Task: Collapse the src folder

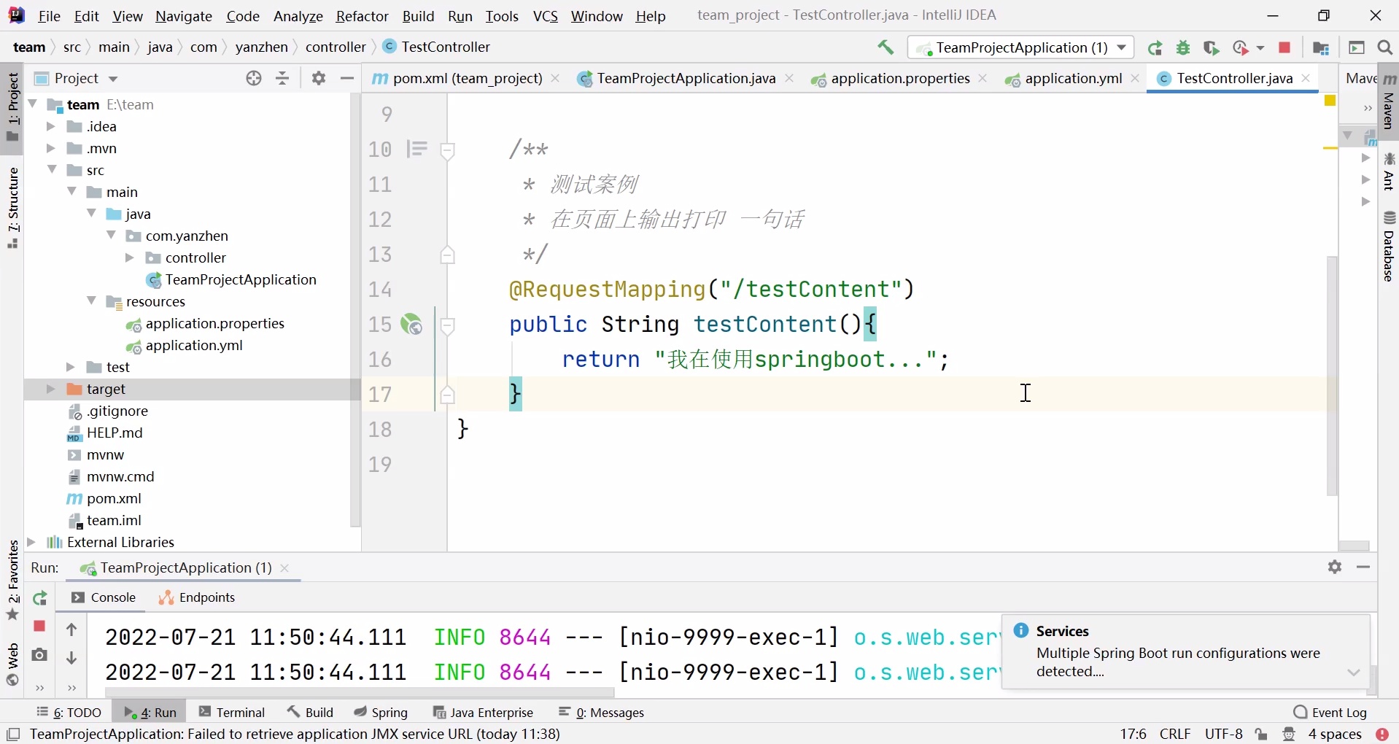Action: pyautogui.click(x=52, y=170)
